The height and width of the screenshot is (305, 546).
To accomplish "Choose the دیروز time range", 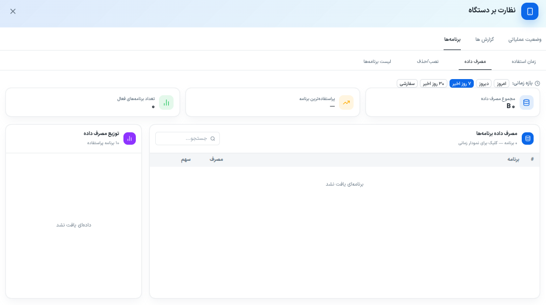I will click(483, 83).
